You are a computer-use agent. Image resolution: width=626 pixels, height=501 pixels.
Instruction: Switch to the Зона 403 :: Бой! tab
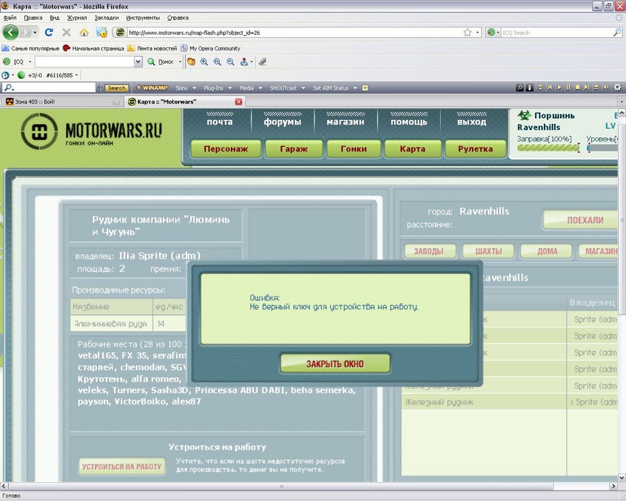[x=63, y=102]
